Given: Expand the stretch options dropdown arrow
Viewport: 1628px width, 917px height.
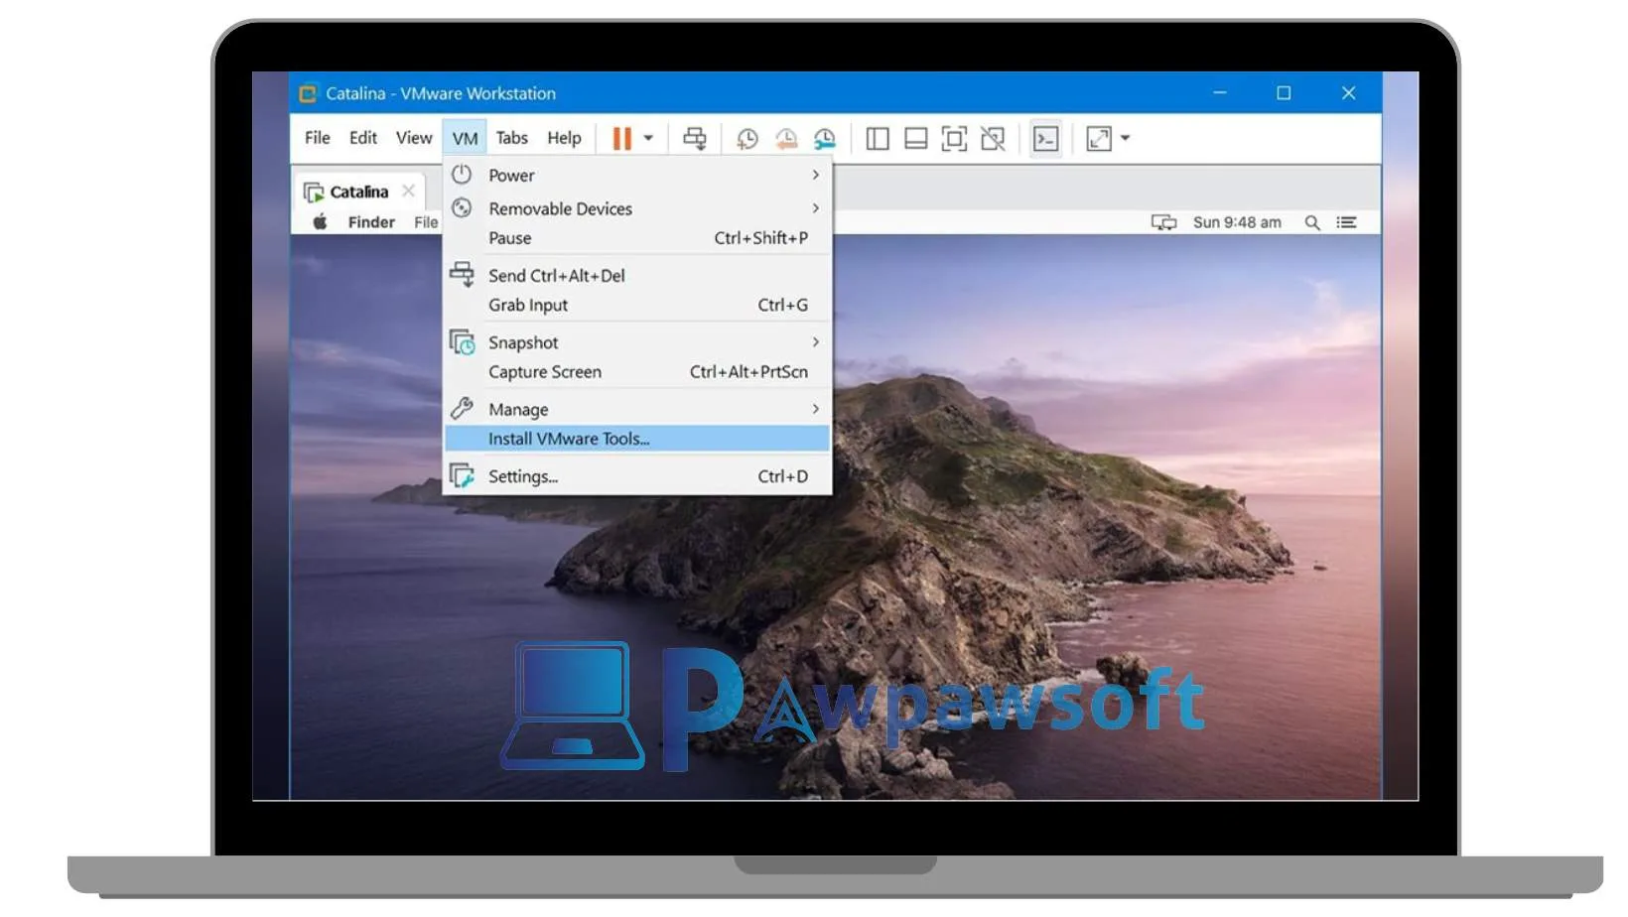Looking at the screenshot, I should (1126, 138).
